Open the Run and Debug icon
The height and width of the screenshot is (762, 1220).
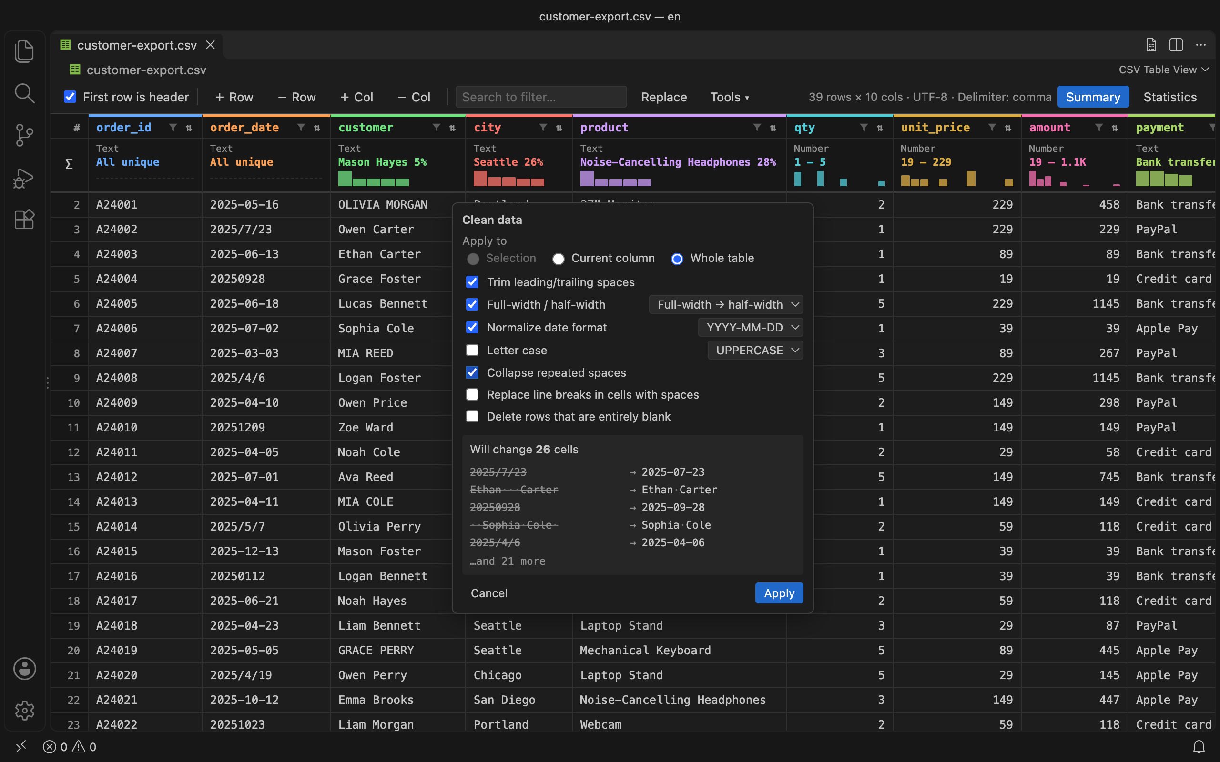point(24,178)
